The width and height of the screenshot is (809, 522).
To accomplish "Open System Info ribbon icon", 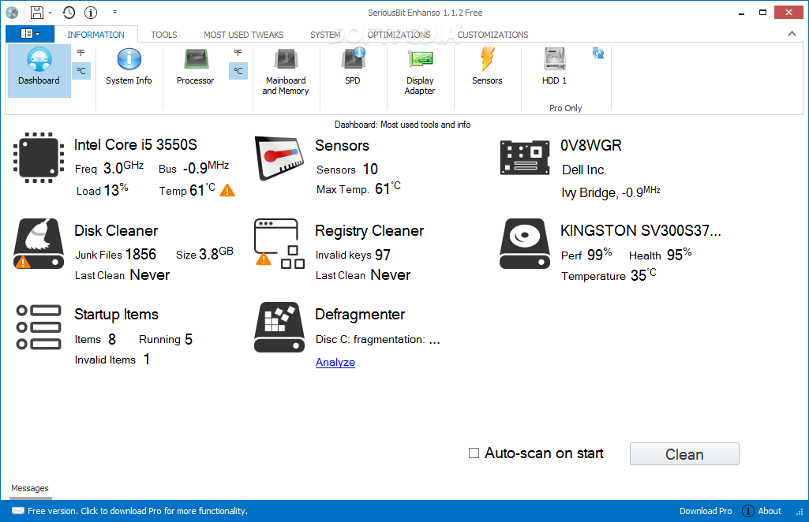I will point(129,66).
